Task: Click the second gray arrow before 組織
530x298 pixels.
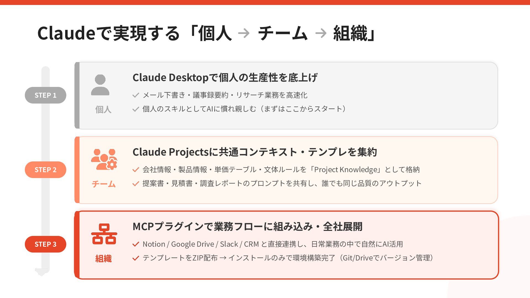Action: 321,33
